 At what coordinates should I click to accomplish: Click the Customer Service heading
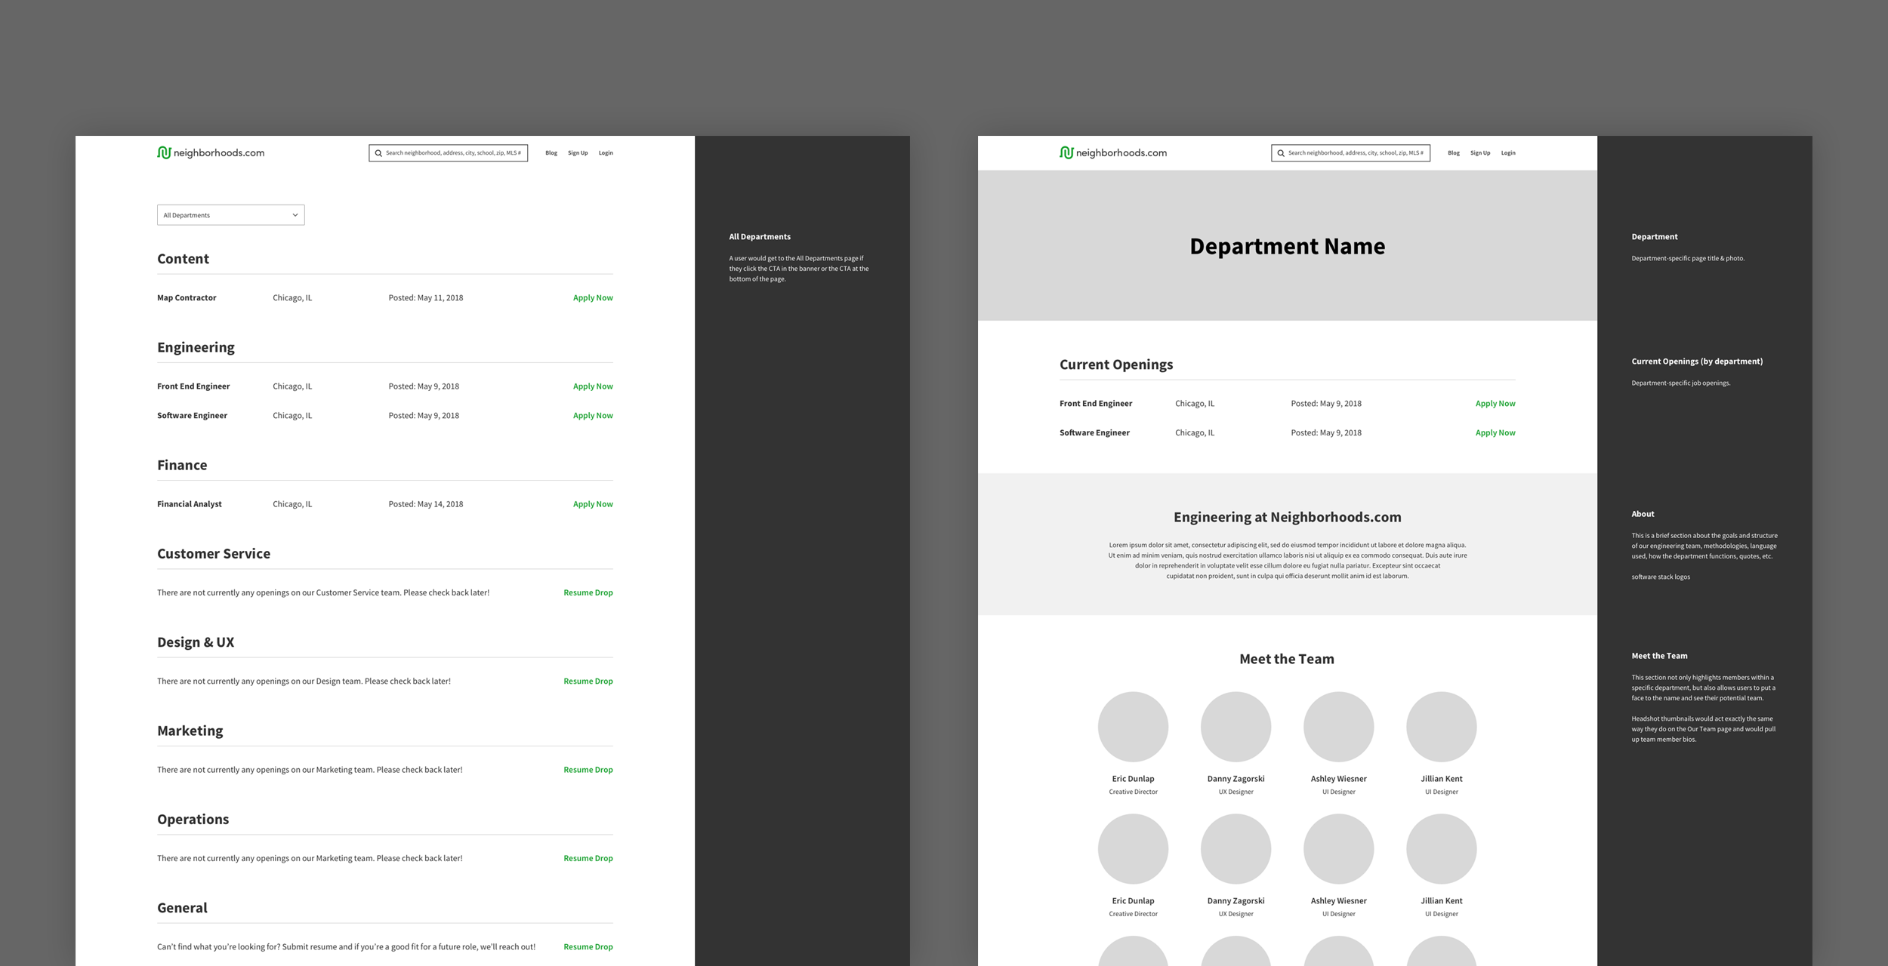point(214,554)
